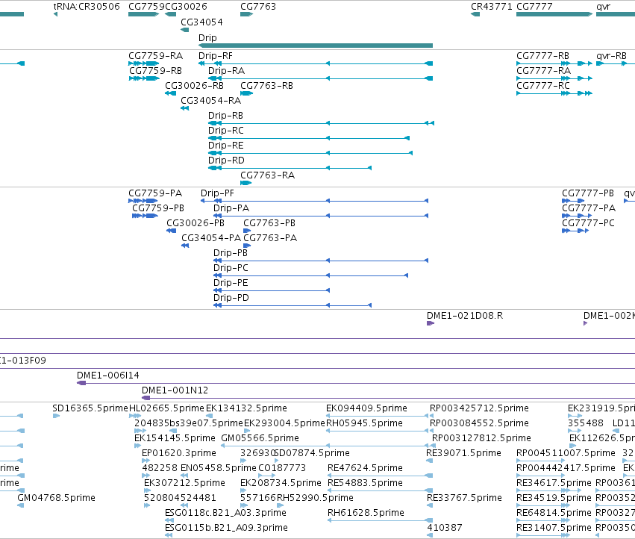635x539 pixels.
Task: Click the RE33767.5prime EST label
Action: (x=465, y=498)
